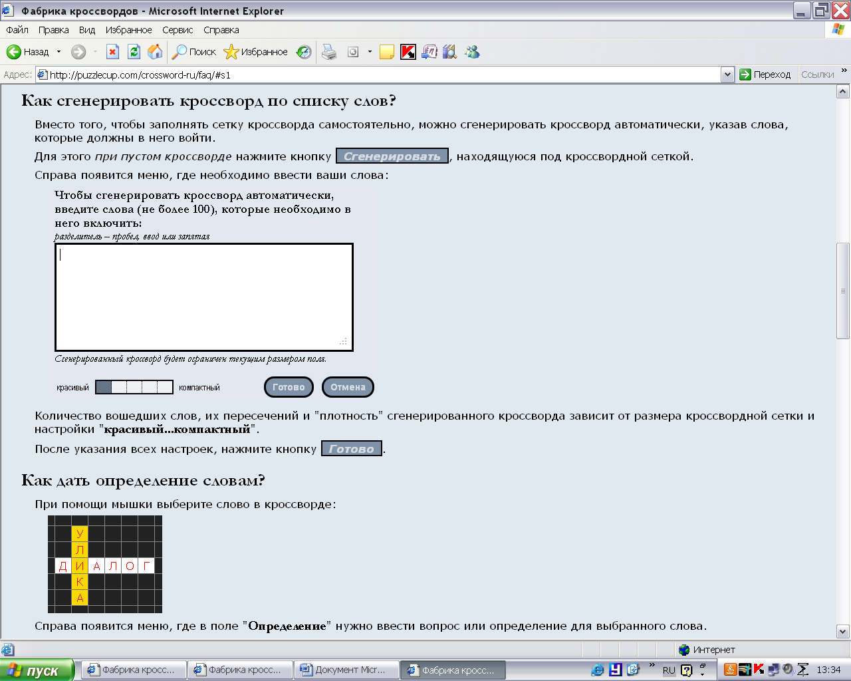Screen dimensions: 851x681
Task: Click the language bar help question icon
Action: (x=687, y=670)
